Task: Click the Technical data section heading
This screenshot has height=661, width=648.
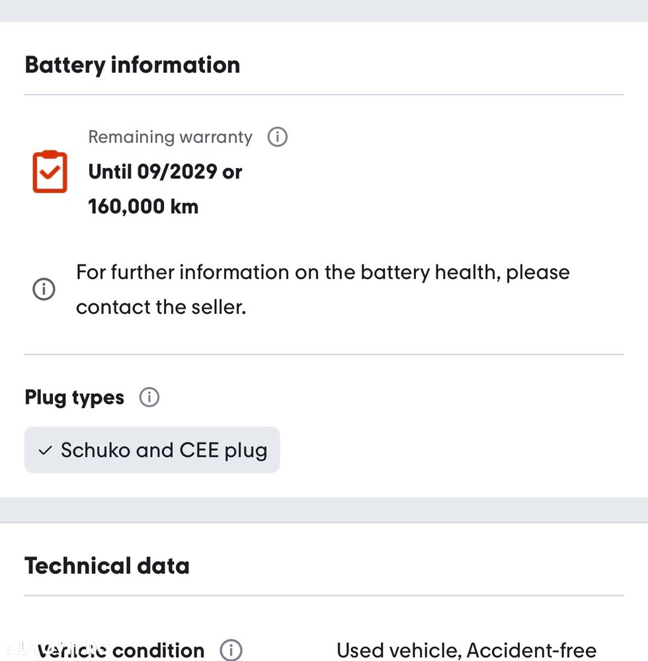Action: click(107, 566)
